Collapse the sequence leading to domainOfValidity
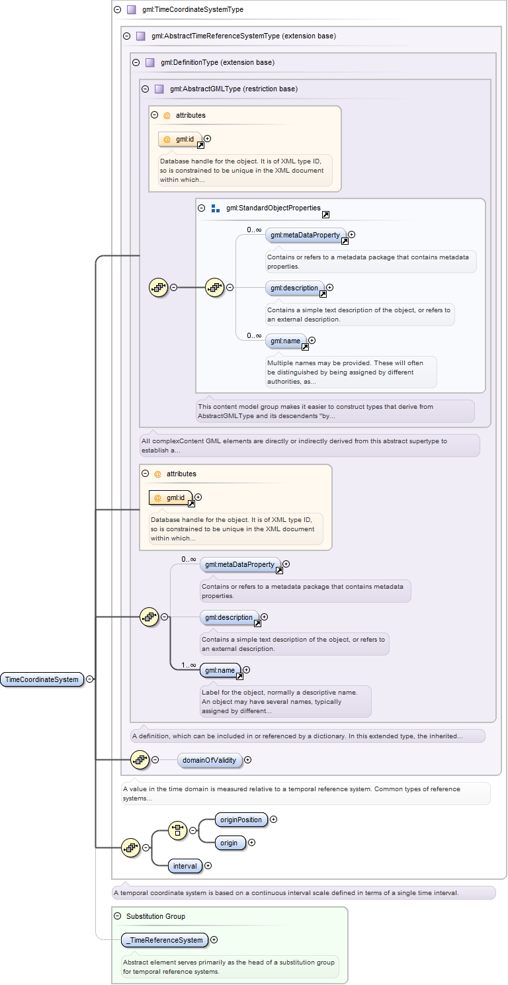508x985 pixels. pos(155,759)
